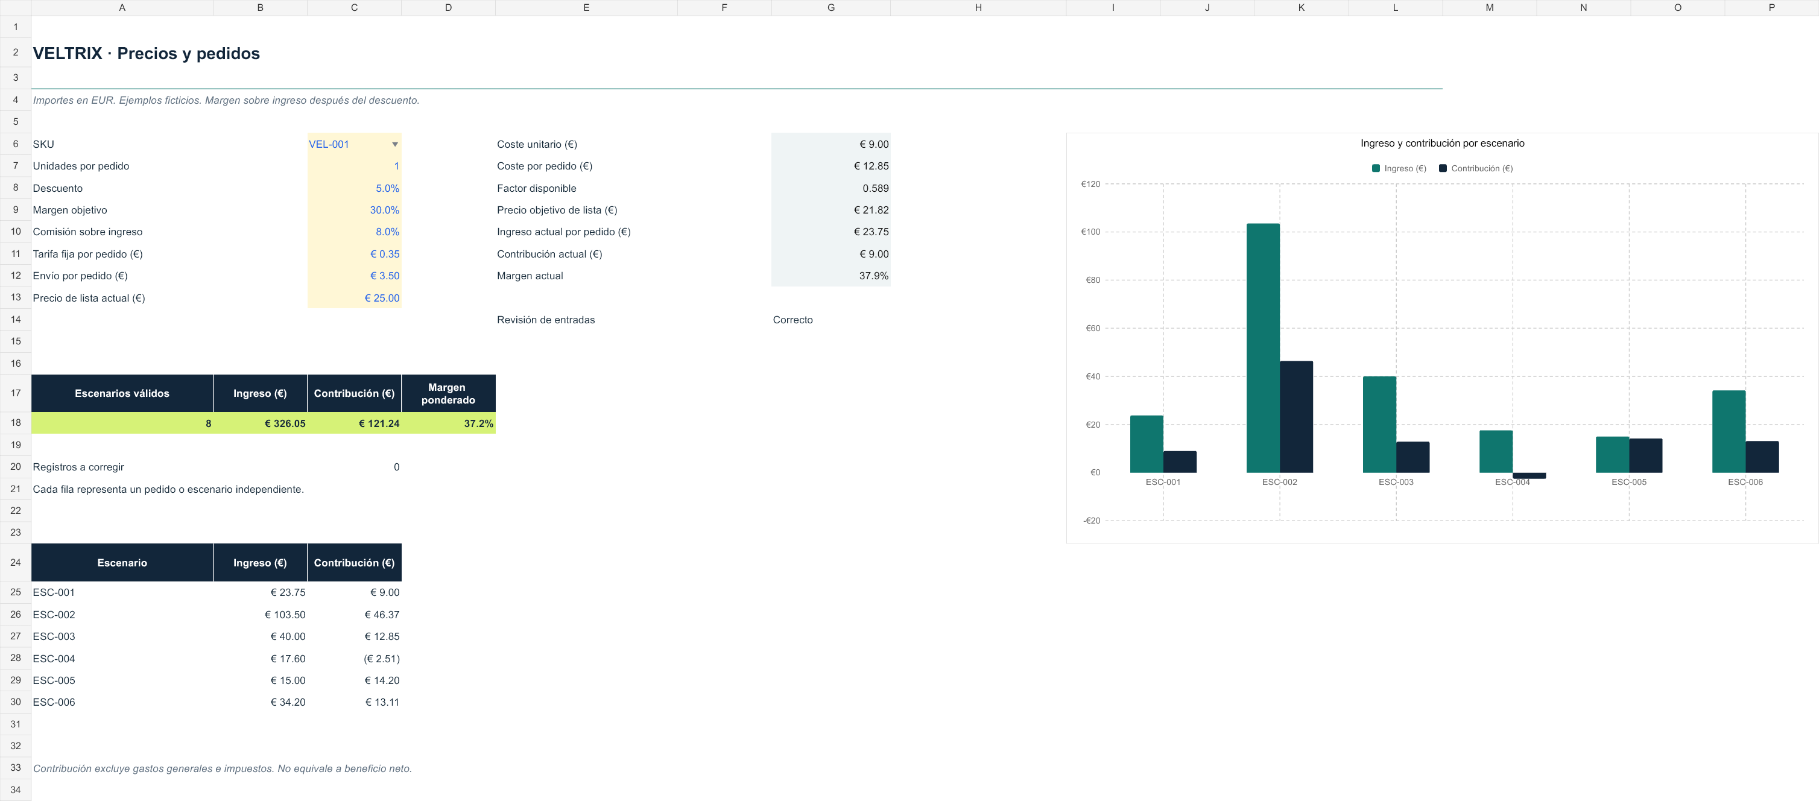Image resolution: width=1819 pixels, height=801 pixels.
Task: Select column G header
Action: click(831, 8)
